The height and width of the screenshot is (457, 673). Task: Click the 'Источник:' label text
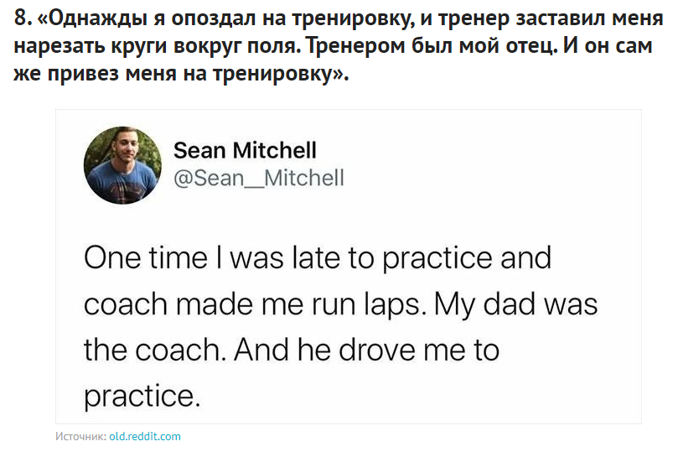(80, 436)
